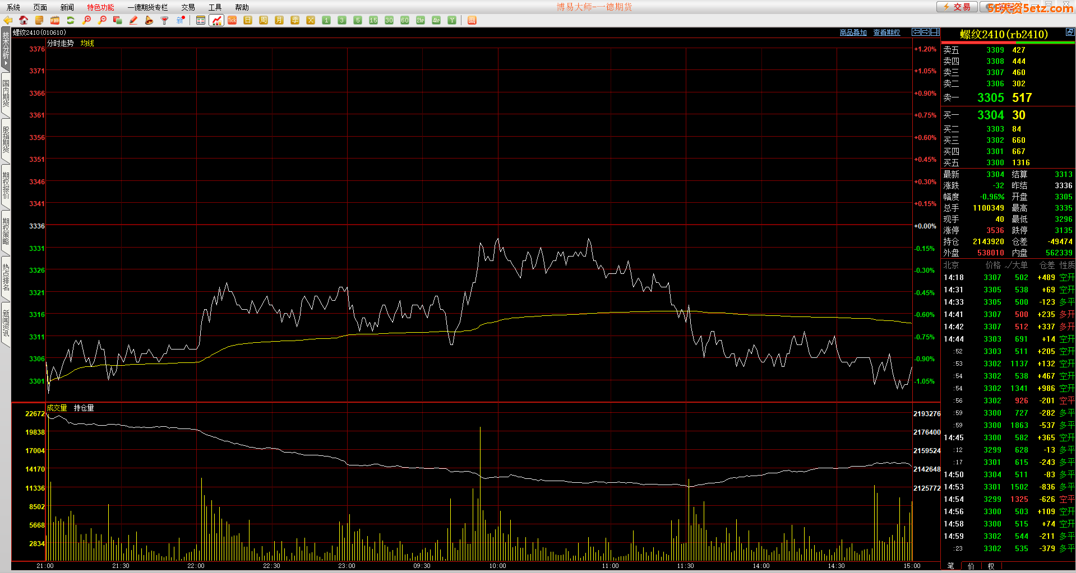Select the red pencil drawing tool
The width and height of the screenshot is (1076, 573).
click(133, 20)
